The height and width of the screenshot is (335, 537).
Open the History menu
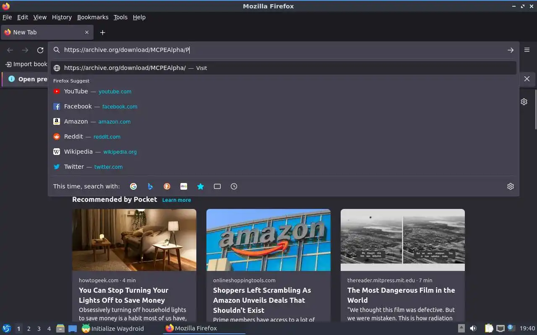point(62,17)
